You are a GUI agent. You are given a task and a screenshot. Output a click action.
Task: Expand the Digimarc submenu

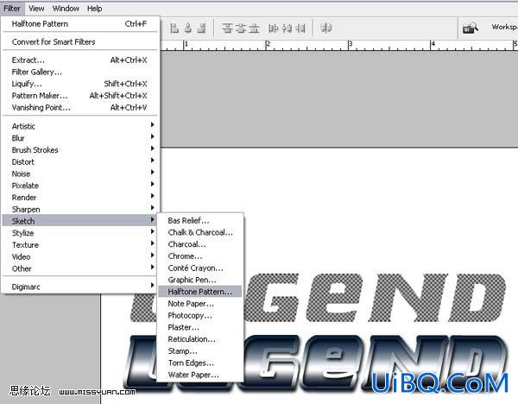click(79, 287)
